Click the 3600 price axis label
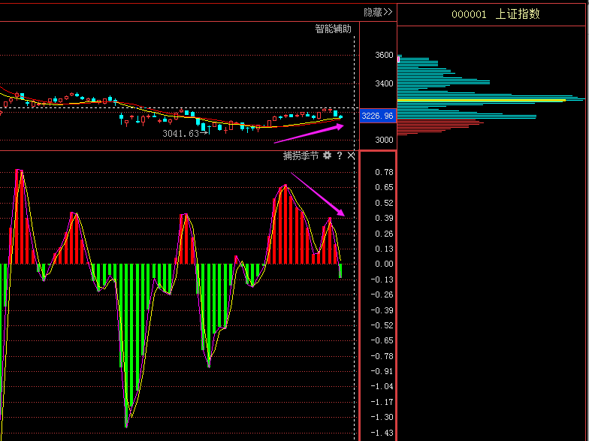 384,56
